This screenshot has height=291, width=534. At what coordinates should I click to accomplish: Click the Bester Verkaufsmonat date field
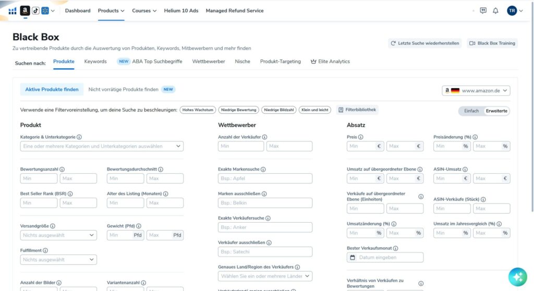385,257
